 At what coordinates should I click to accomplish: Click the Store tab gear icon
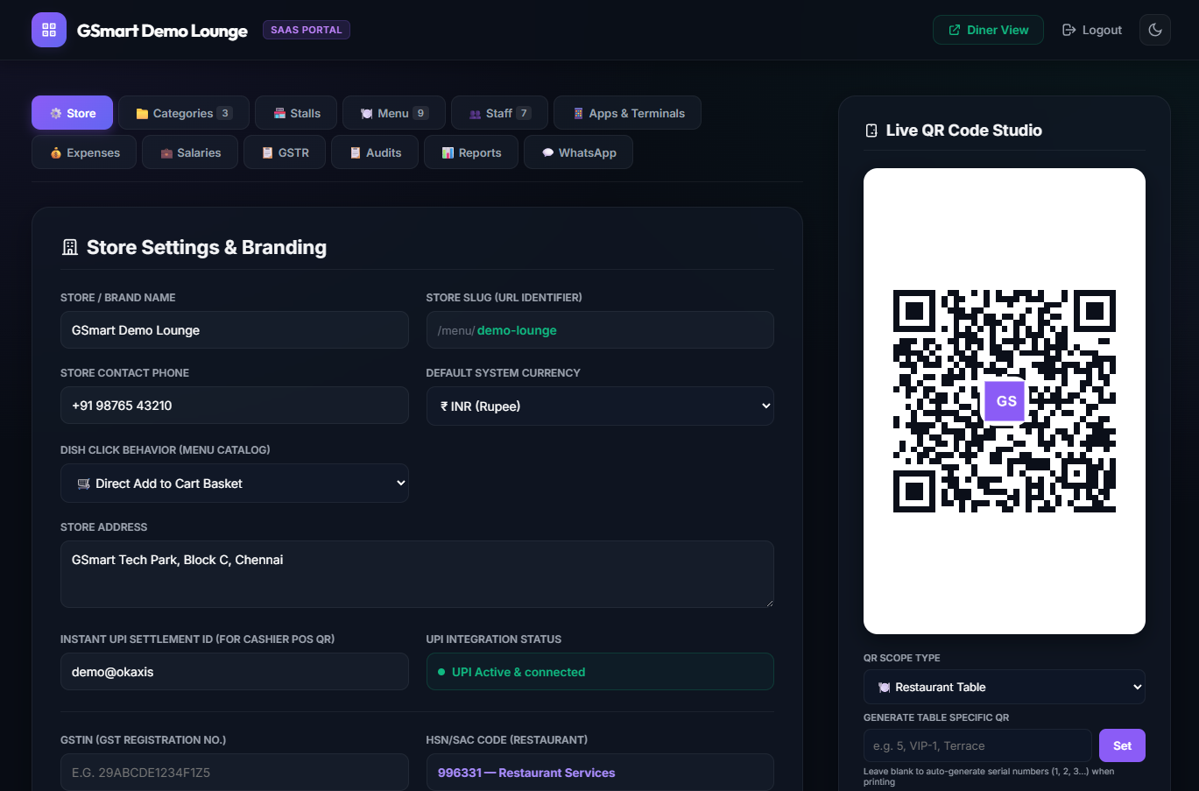coord(56,114)
